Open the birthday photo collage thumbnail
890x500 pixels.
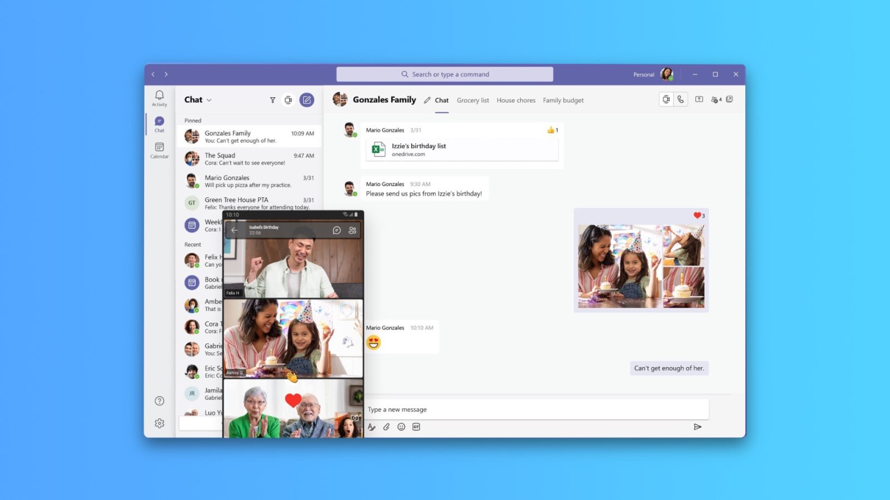[641, 266]
